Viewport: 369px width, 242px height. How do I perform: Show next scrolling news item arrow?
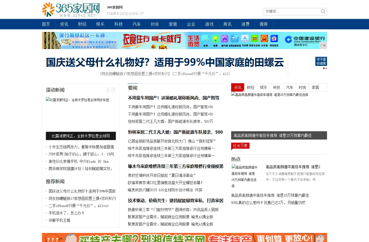113,90
